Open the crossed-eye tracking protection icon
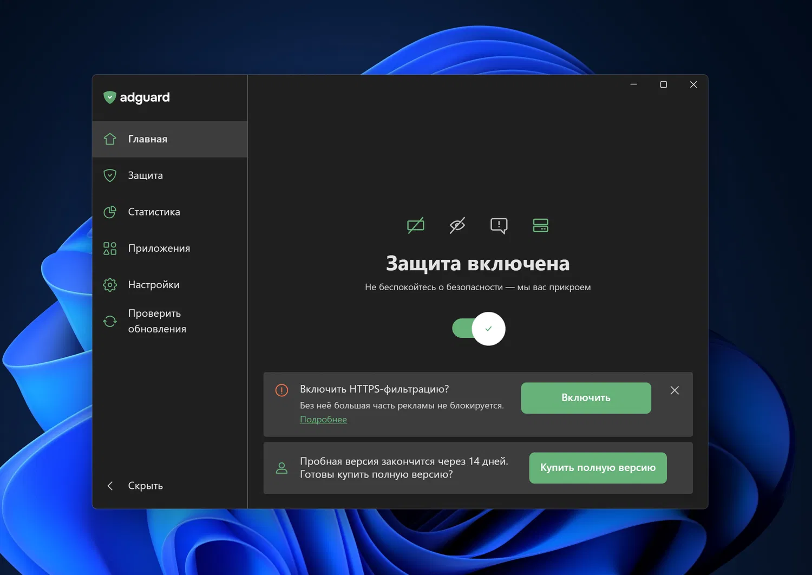 pos(457,225)
